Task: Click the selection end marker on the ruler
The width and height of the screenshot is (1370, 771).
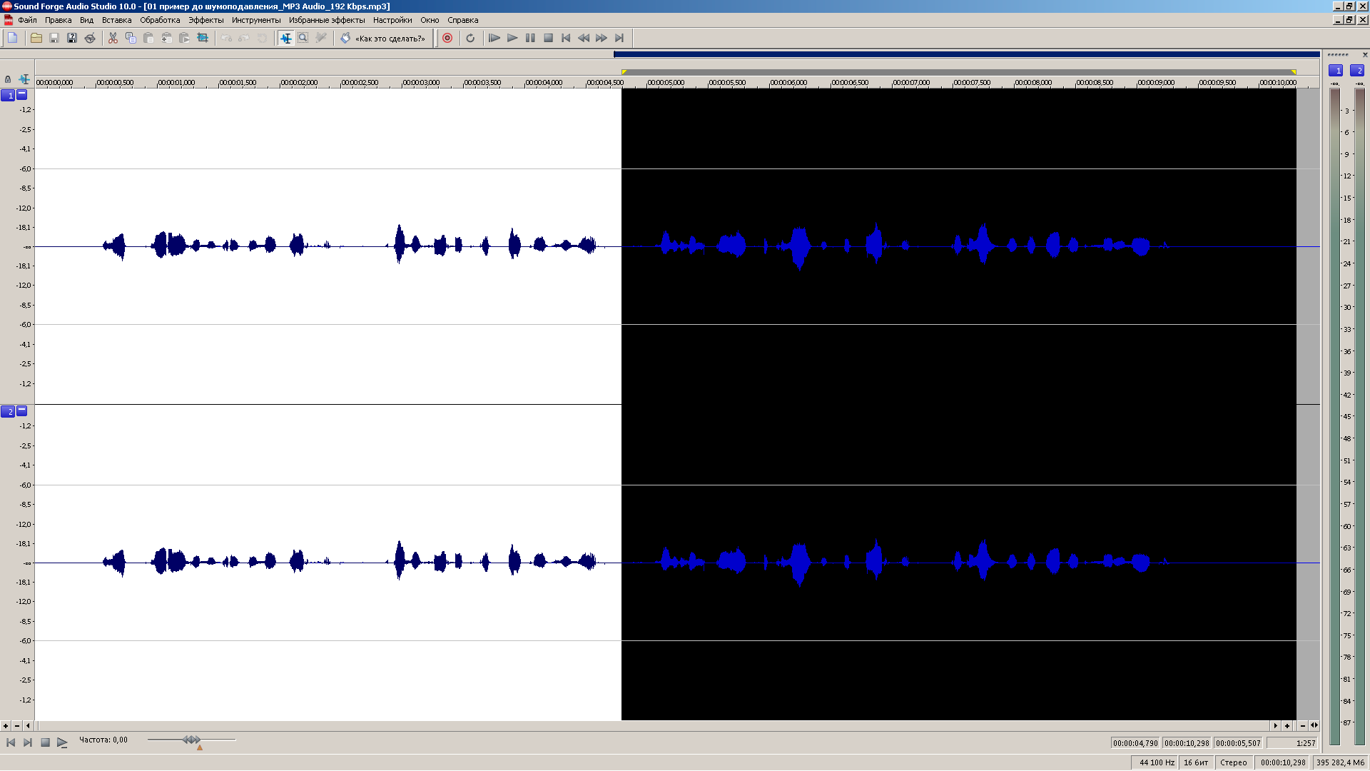Action: pyautogui.click(x=1294, y=72)
